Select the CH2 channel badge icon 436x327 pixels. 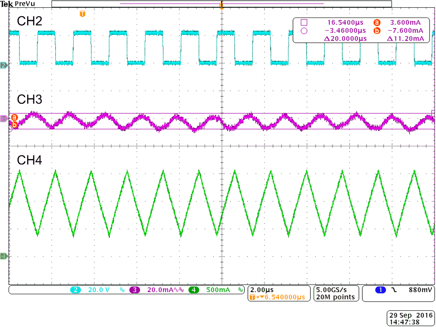point(3,65)
